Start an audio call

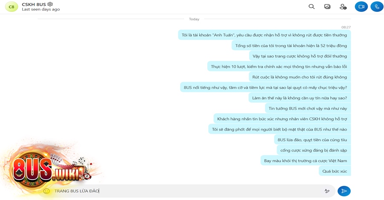(x=377, y=6)
